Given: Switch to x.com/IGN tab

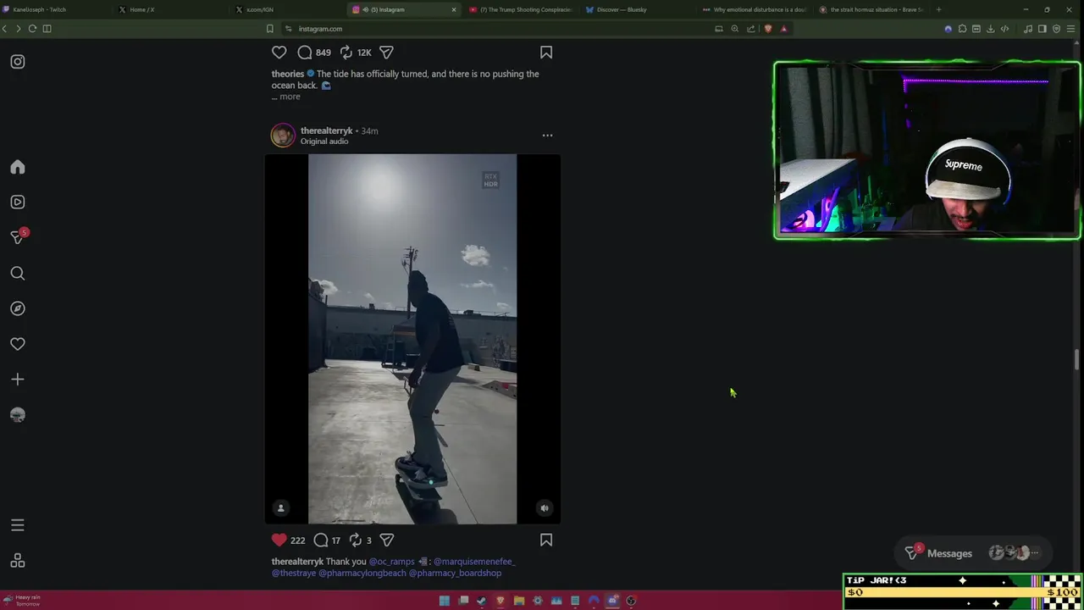Looking at the screenshot, I should click(286, 9).
